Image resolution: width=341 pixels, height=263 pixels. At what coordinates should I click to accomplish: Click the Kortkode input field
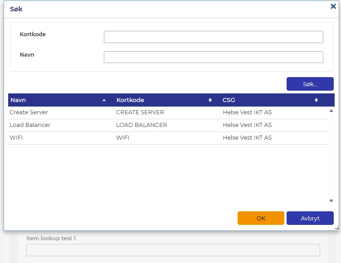click(x=213, y=37)
